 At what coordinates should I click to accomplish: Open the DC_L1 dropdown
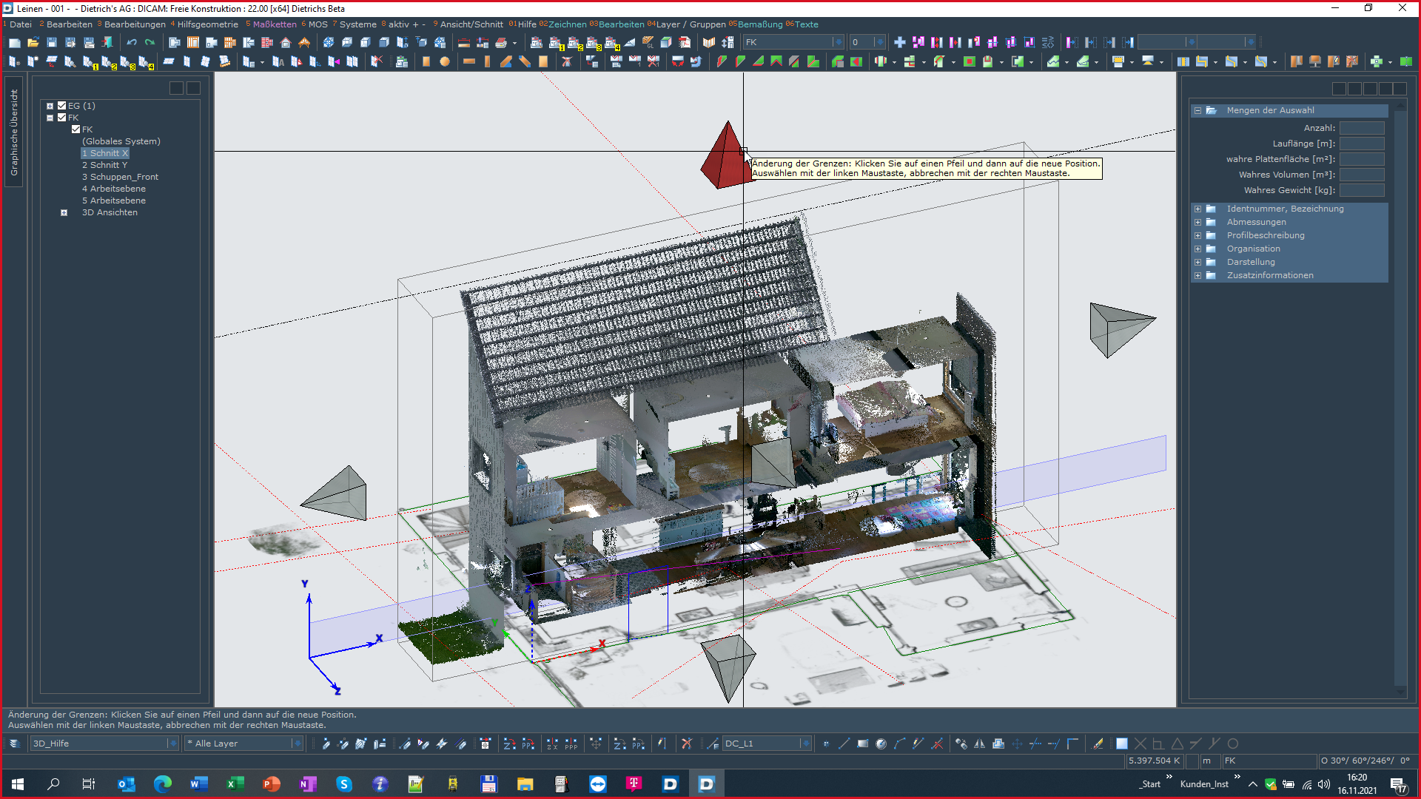click(x=805, y=744)
